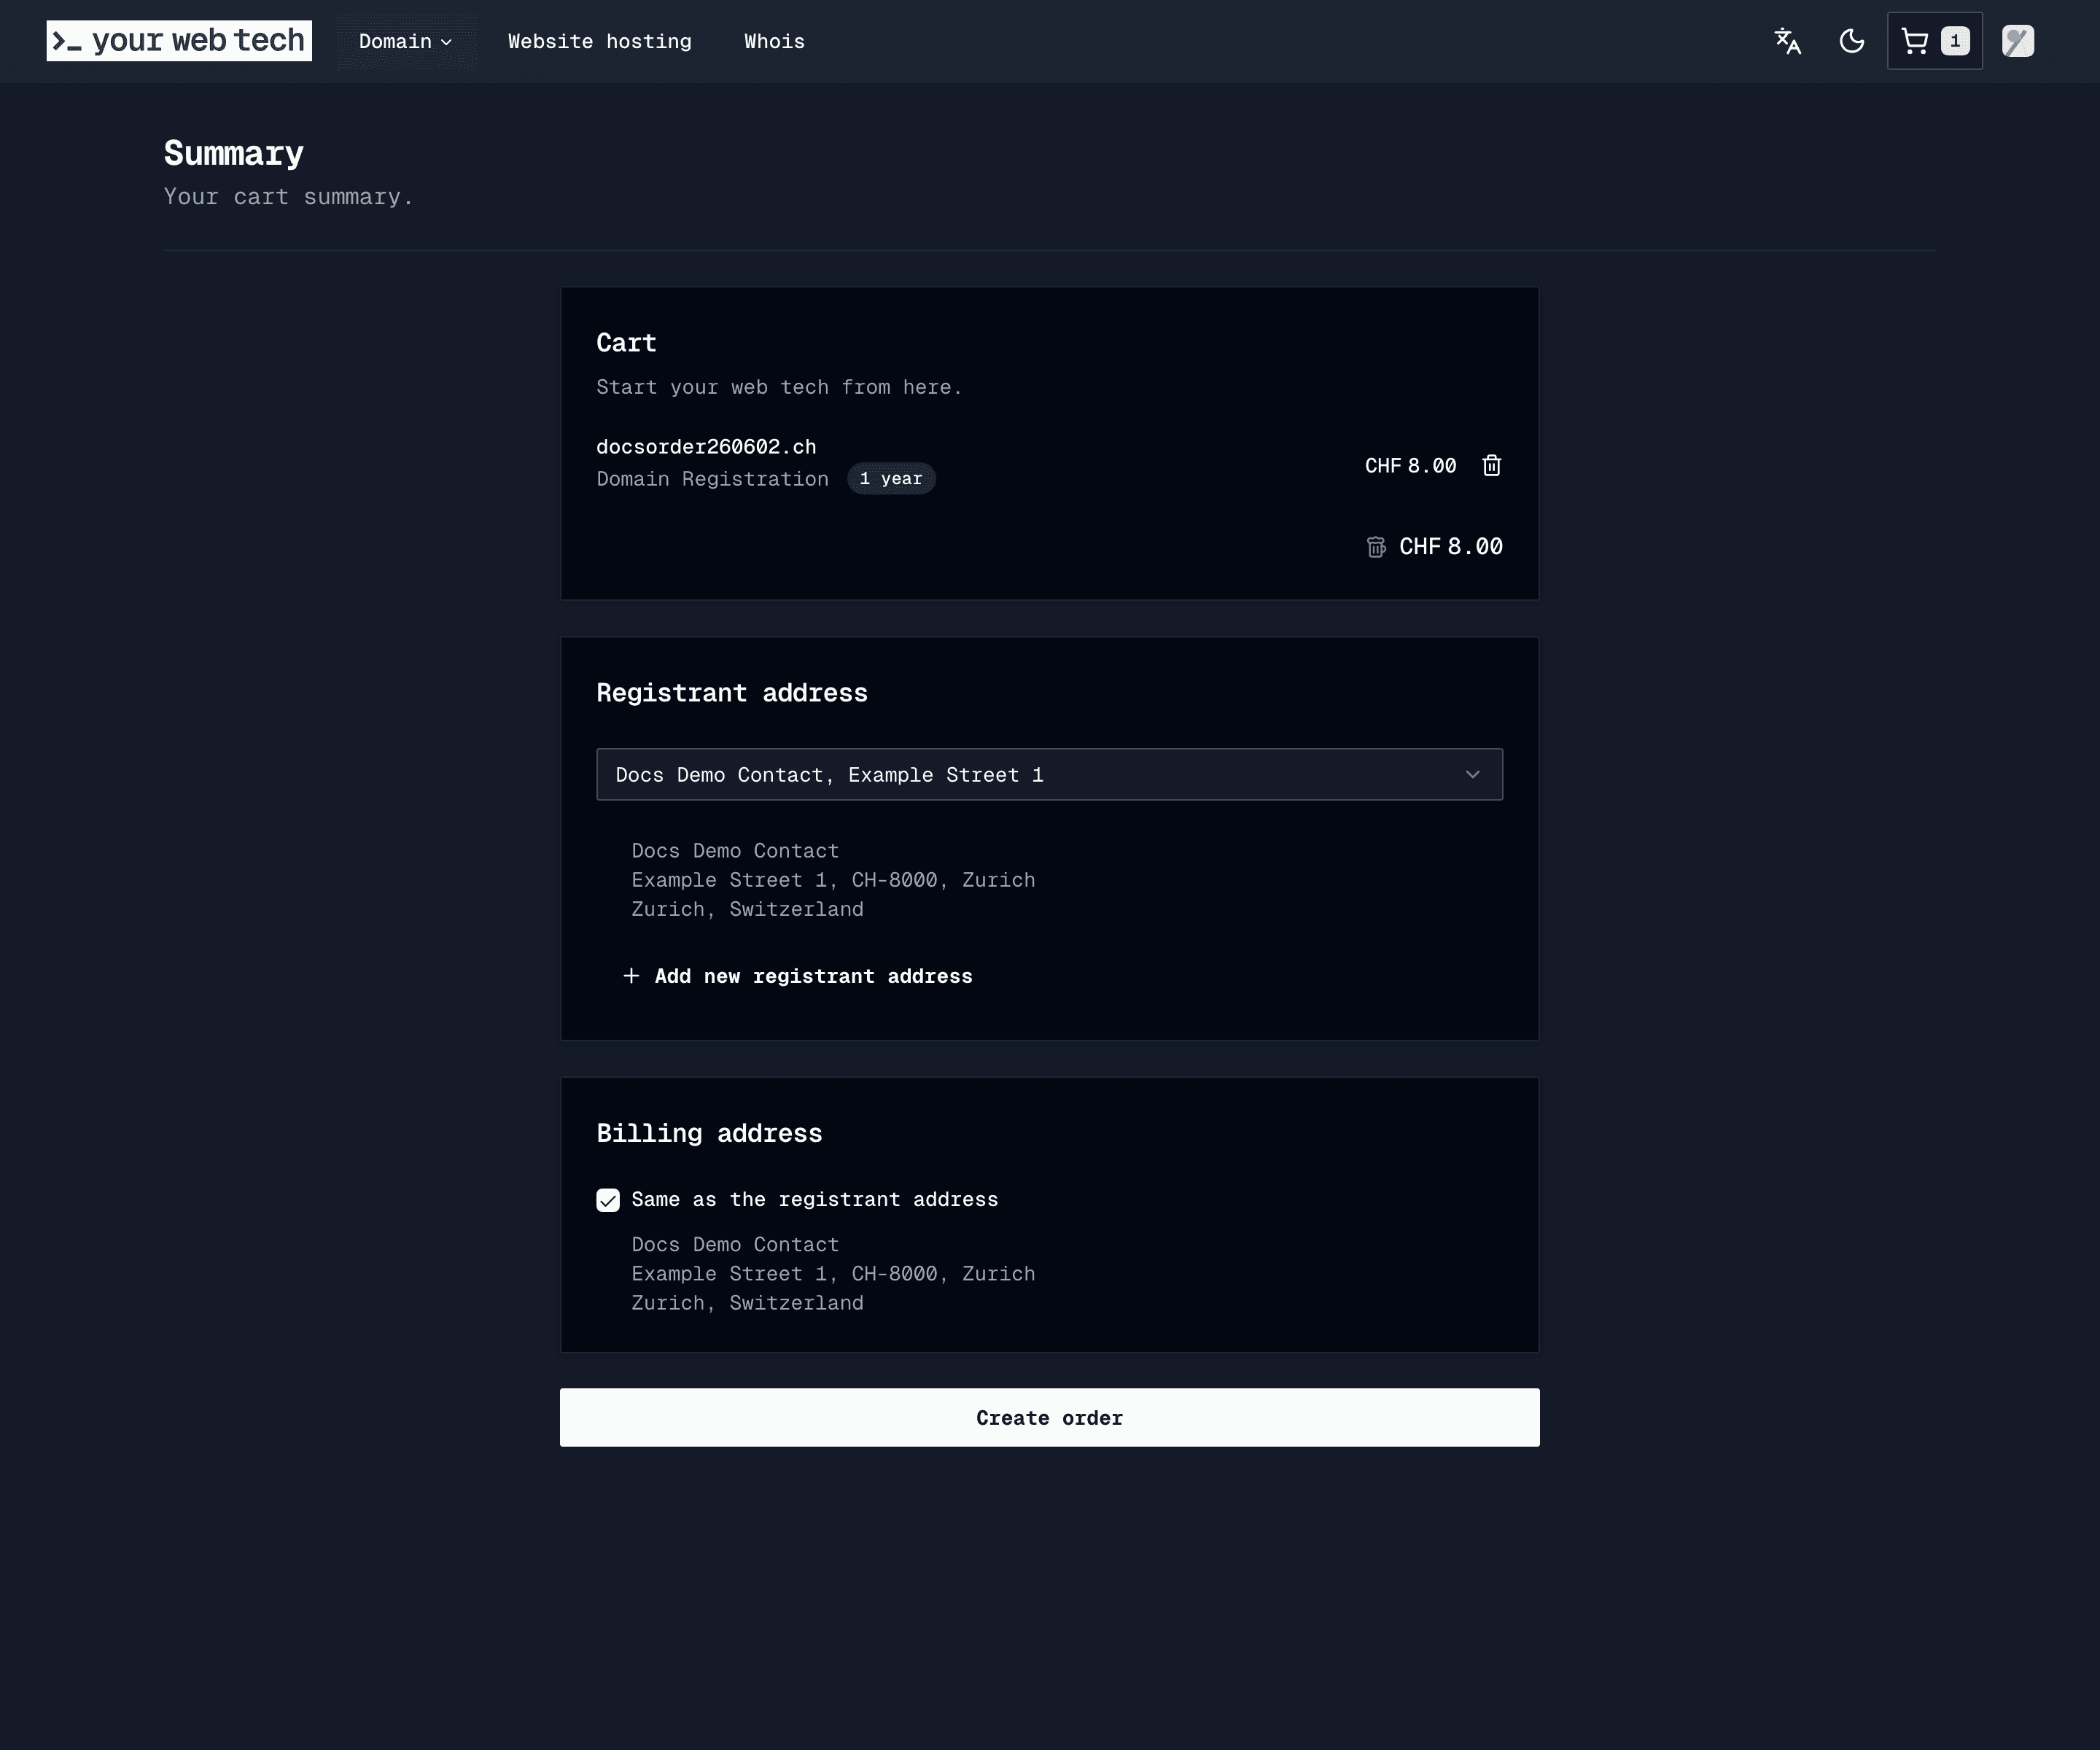Image resolution: width=2100 pixels, height=1750 pixels.
Task: Click the Create order button
Action: pyautogui.click(x=1049, y=1417)
